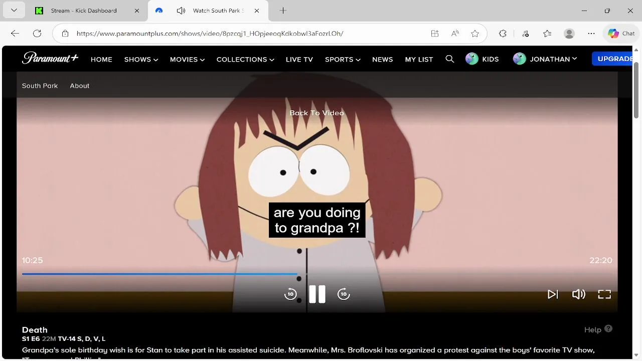Click Back To Video link
This screenshot has width=642, height=361.
316,113
